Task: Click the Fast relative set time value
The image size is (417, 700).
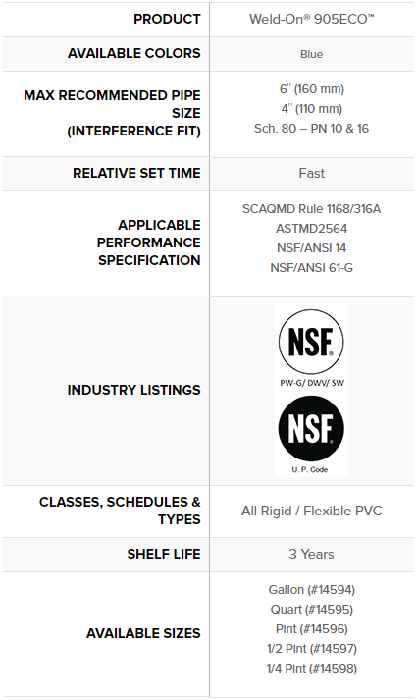Action: (311, 173)
